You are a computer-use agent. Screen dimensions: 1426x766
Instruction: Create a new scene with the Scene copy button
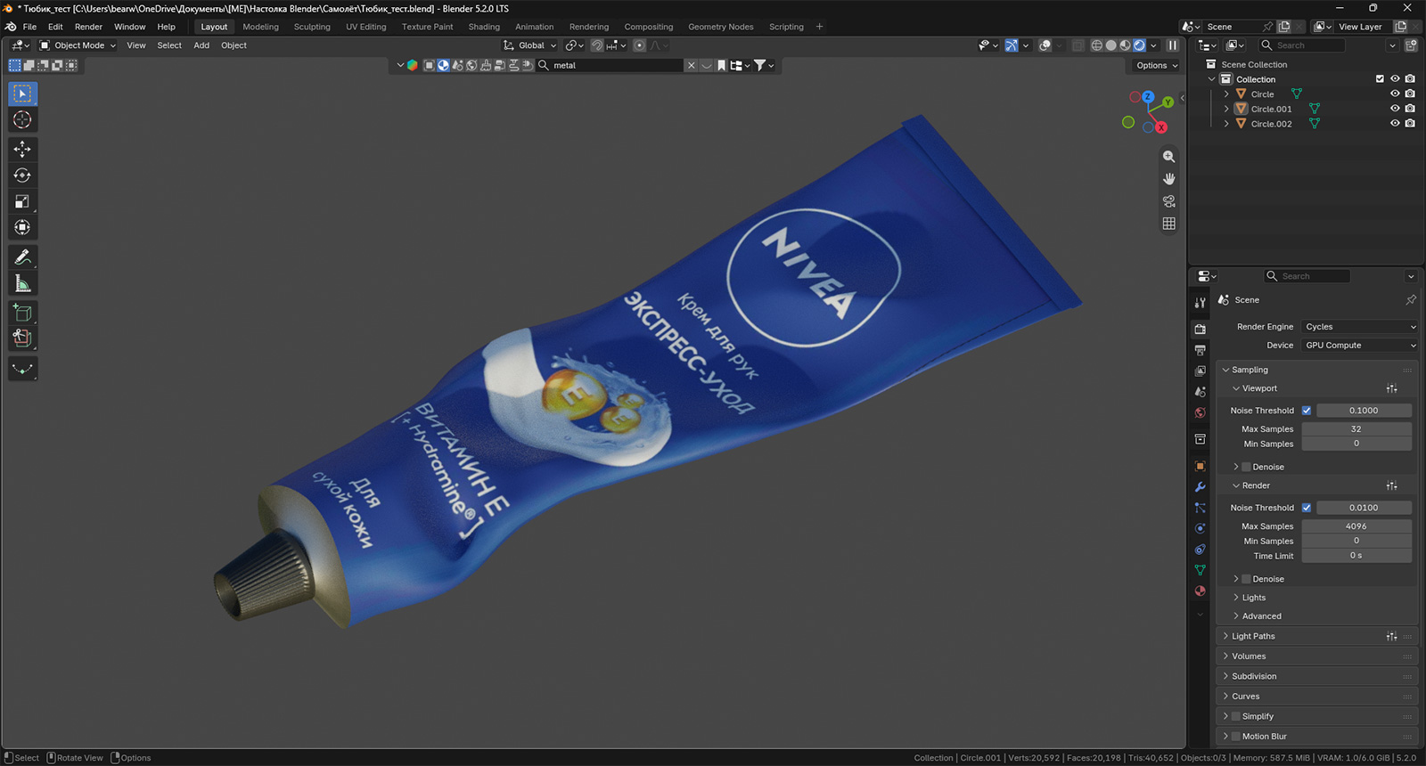1284,27
